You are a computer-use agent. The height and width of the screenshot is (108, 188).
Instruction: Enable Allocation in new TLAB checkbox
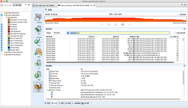coord(1,20)
